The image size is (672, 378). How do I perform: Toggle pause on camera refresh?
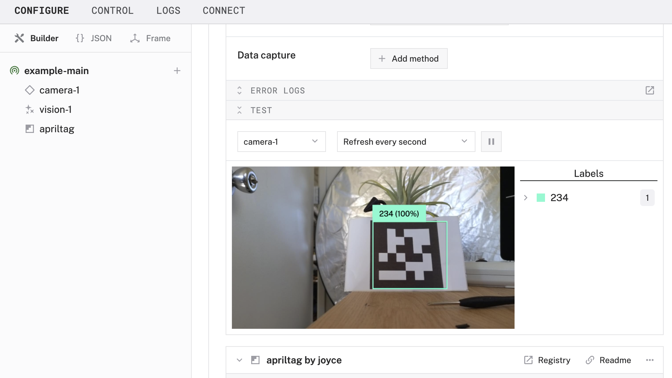491,141
